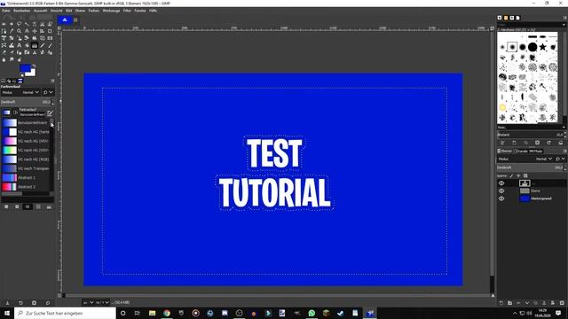Switch gradient popup to list view
The height and width of the screenshot is (319, 568).
(28, 206)
